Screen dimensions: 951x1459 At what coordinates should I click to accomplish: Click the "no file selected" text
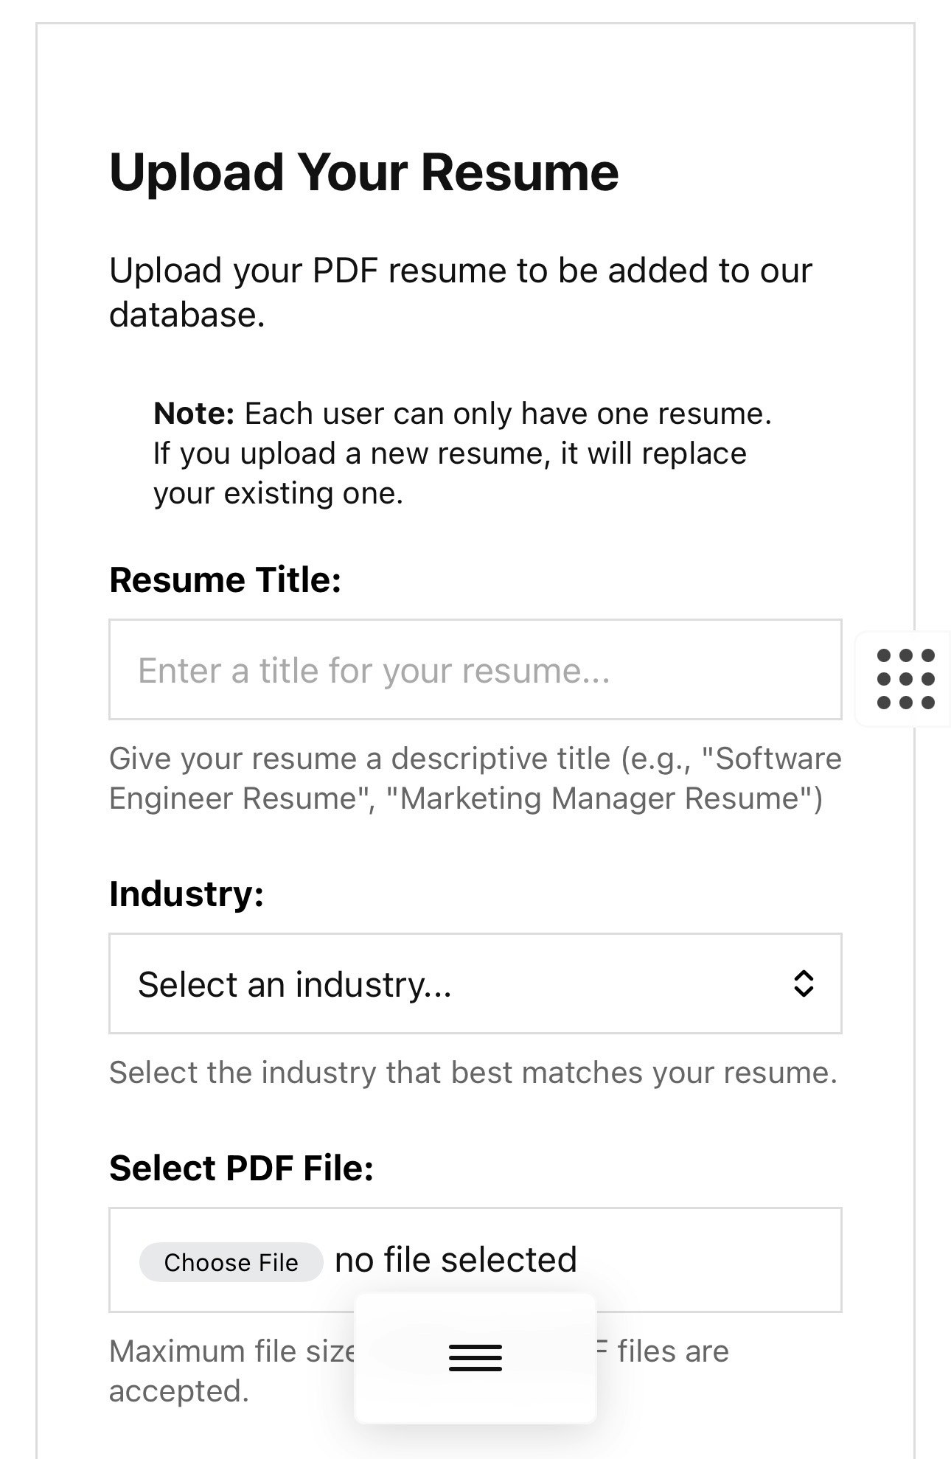[x=456, y=1260]
